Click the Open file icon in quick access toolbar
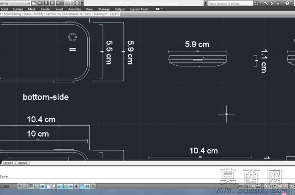This screenshot has height=195, width=295. tap(40, 3)
